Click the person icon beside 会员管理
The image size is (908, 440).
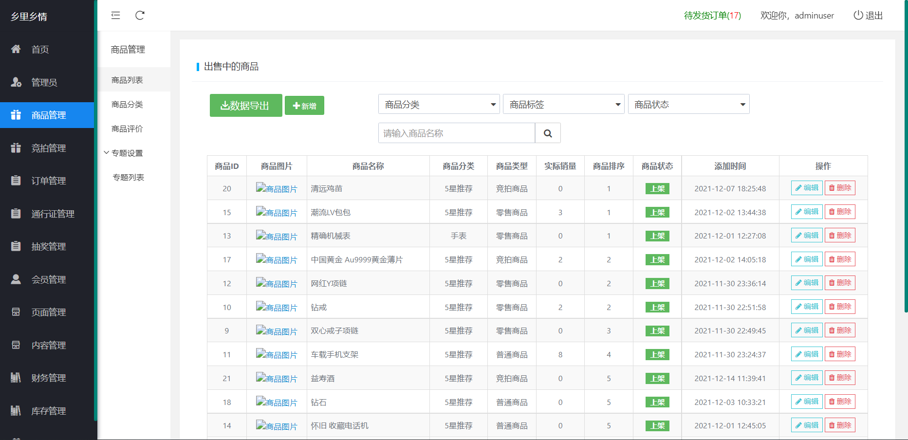[x=16, y=279]
